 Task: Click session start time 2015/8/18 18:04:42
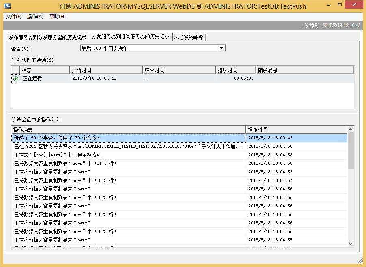coord(94,79)
